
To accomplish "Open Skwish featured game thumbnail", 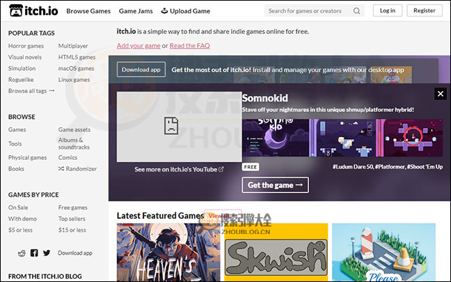I will tap(276, 252).
